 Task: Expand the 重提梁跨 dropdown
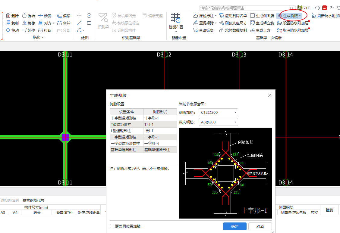click(x=216, y=23)
